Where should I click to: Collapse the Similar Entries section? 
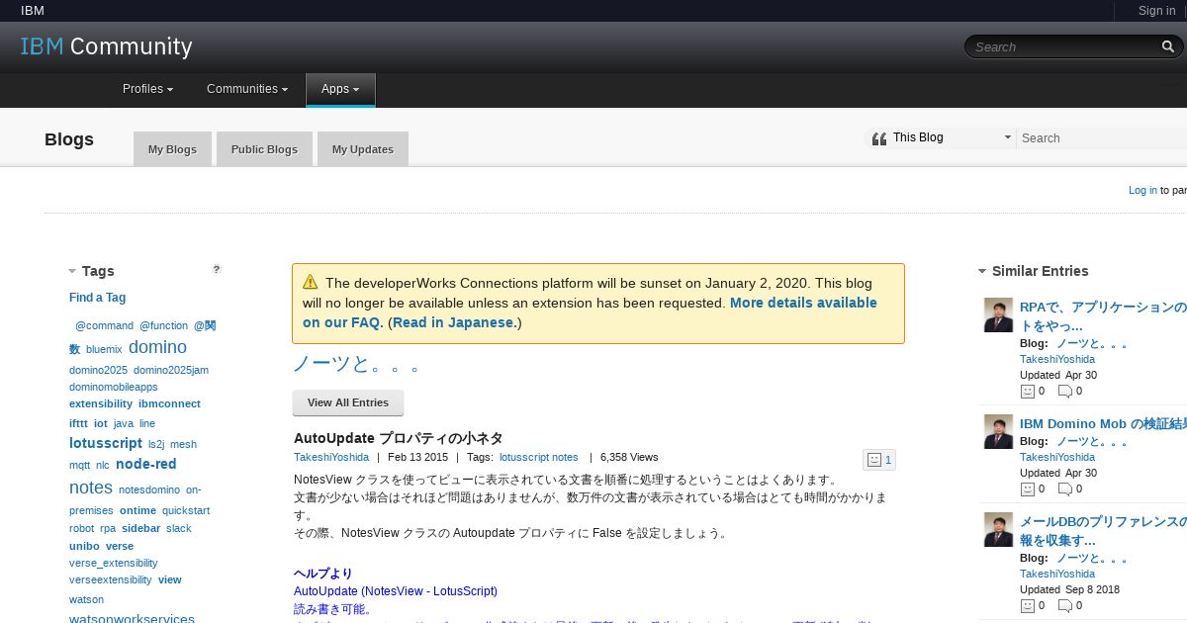[982, 271]
